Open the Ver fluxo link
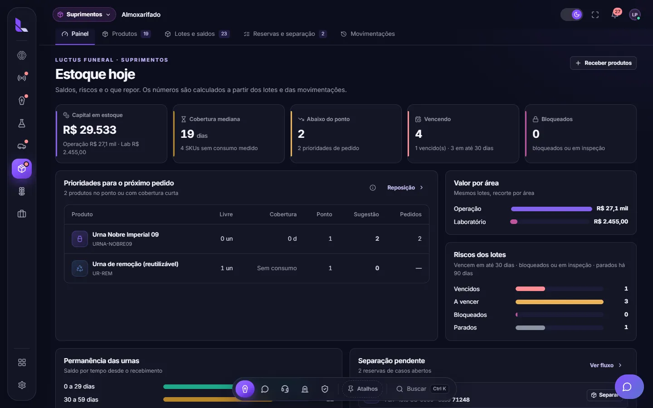The height and width of the screenshot is (408, 653). pos(606,365)
